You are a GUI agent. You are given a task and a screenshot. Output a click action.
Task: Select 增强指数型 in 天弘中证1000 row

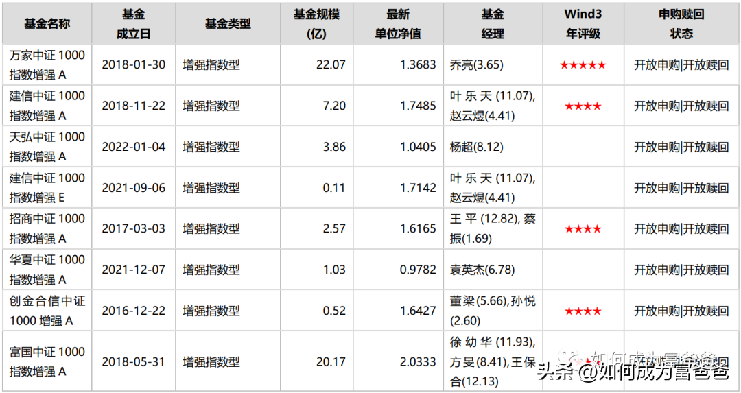click(x=211, y=147)
